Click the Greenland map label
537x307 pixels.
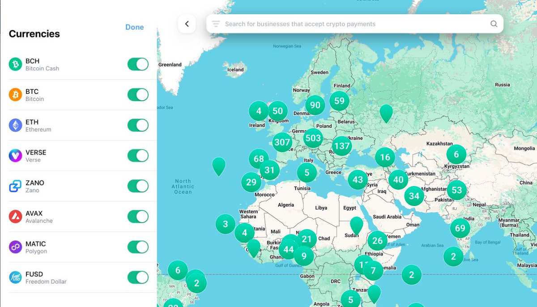tap(170, 65)
